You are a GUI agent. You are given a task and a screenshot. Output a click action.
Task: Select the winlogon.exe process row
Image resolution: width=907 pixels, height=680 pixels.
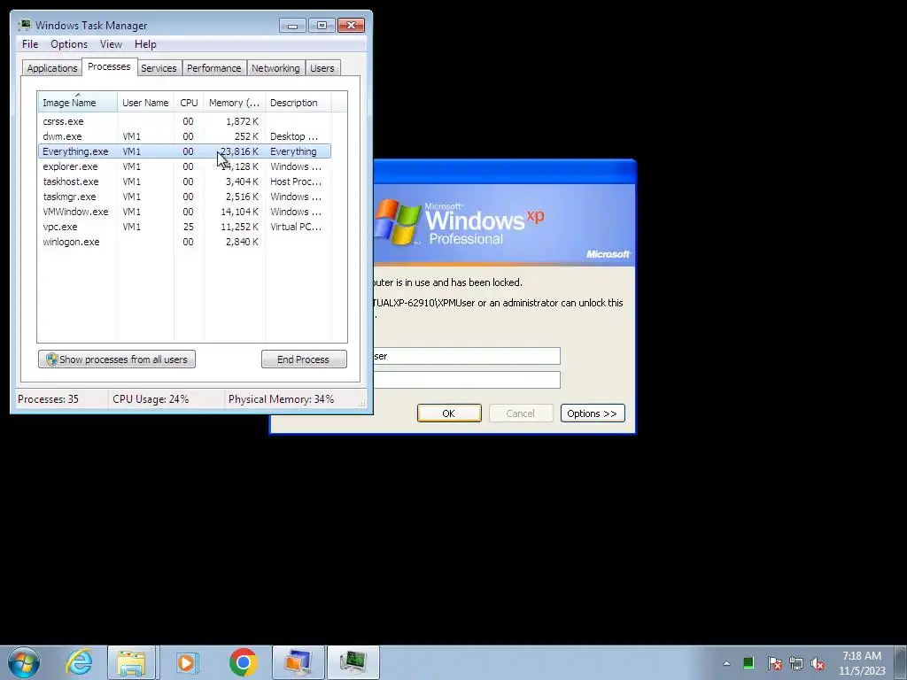[184, 242]
